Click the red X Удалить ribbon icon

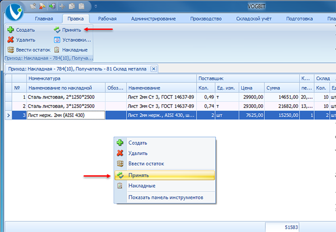[11, 40]
